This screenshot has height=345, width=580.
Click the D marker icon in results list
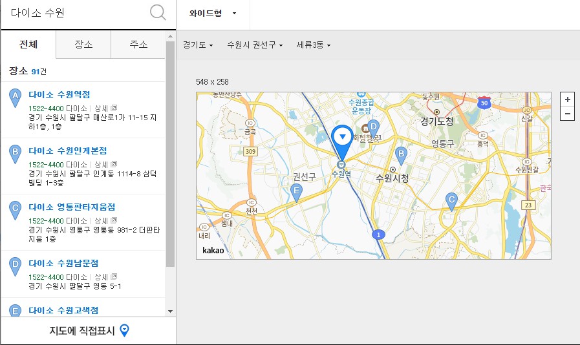tap(15, 266)
